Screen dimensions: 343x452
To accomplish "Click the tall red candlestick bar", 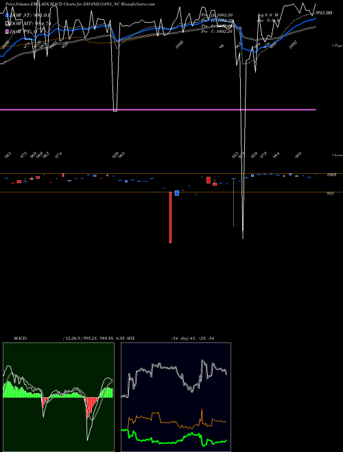I will (170, 217).
